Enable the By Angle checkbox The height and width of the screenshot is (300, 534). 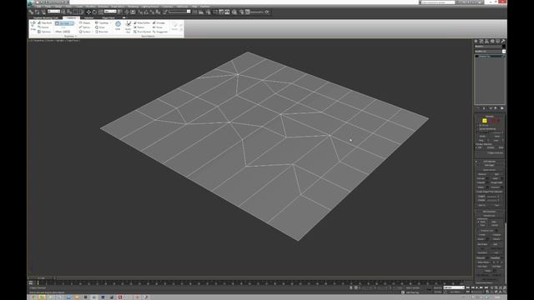tap(477, 132)
